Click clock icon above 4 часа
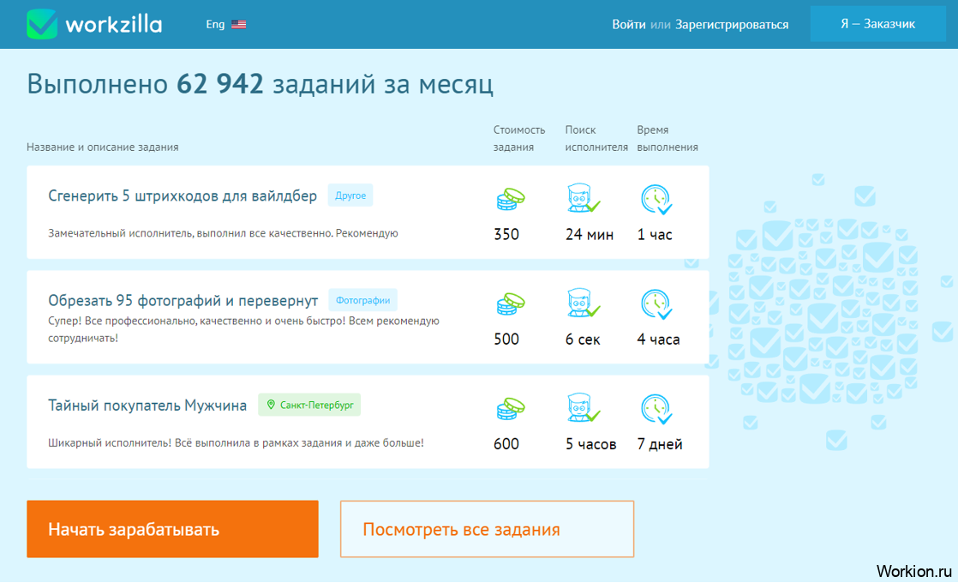This screenshot has width=958, height=583. pos(656,304)
